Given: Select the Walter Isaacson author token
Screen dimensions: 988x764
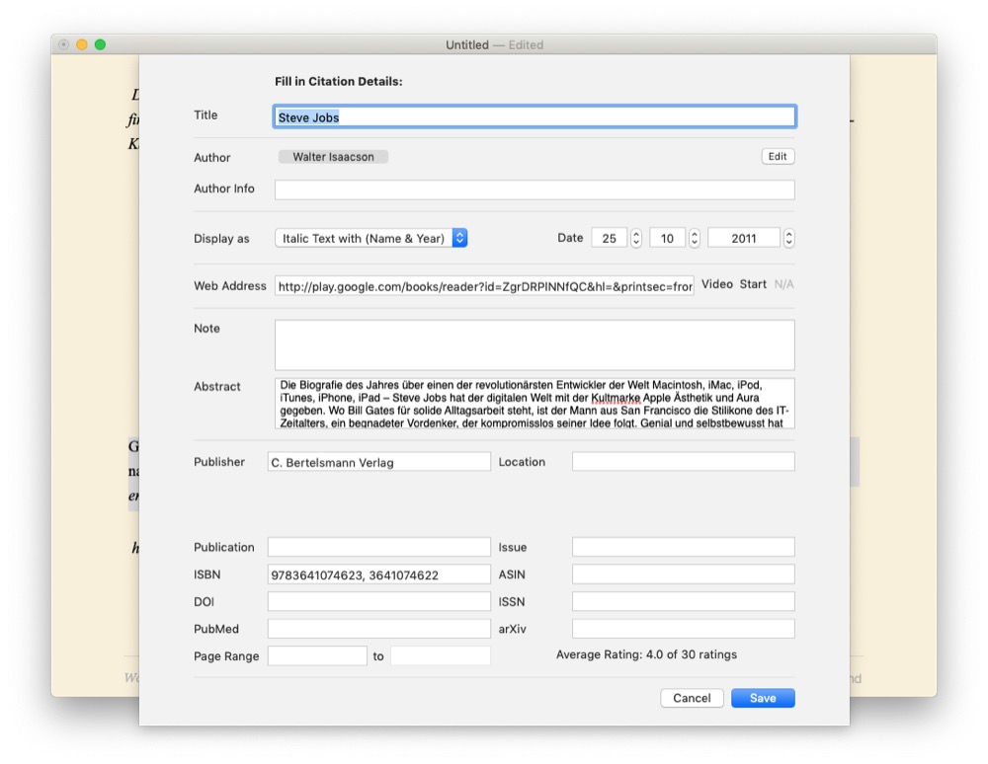Looking at the screenshot, I should pyautogui.click(x=333, y=157).
